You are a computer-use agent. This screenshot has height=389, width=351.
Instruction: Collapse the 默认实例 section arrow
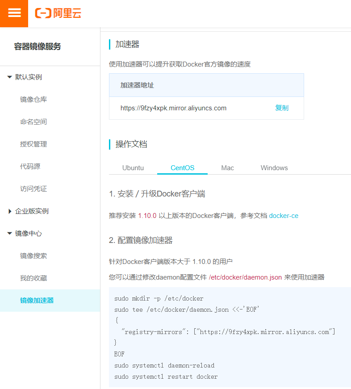point(10,77)
